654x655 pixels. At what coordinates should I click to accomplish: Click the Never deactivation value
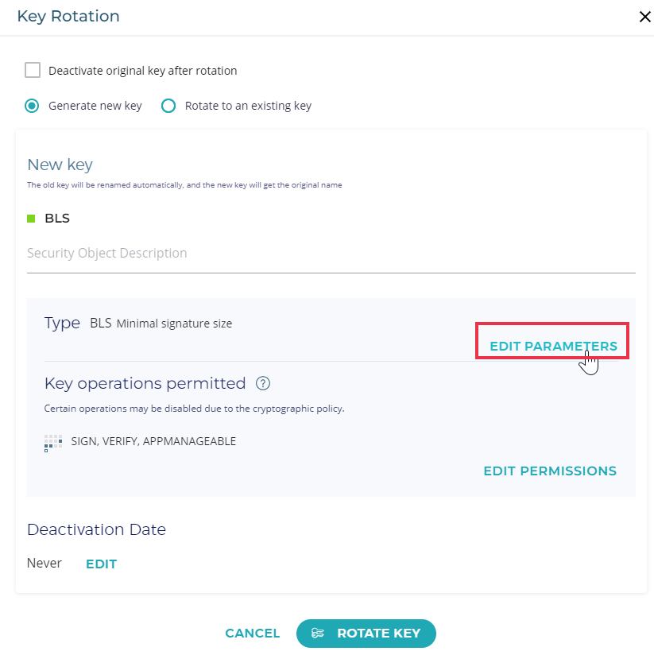coord(45,564)
